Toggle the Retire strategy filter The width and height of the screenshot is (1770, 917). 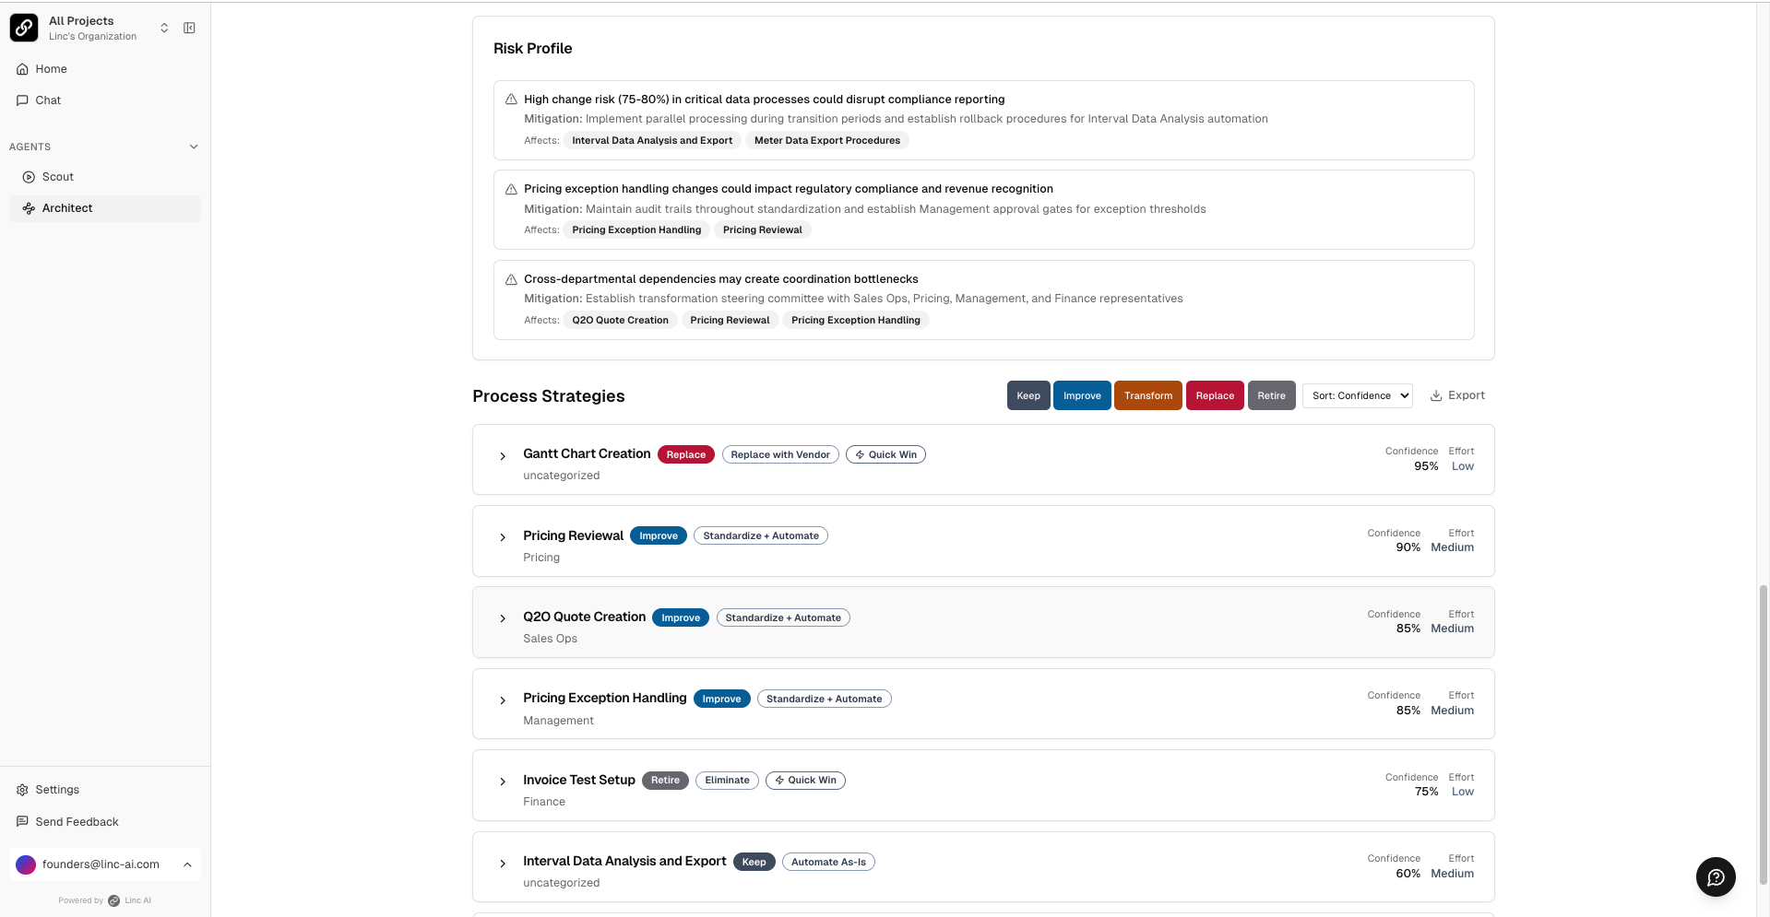pos(1271,395)
